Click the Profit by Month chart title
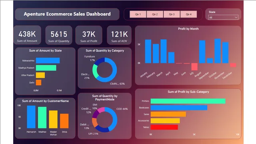256x144 pixels. pyautogui.click(x=188, y=29)
